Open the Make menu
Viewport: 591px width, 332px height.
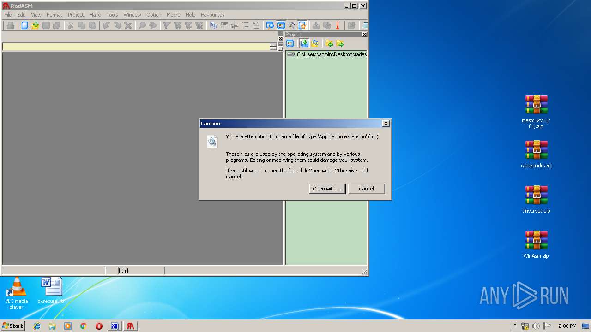click(95, 15)
